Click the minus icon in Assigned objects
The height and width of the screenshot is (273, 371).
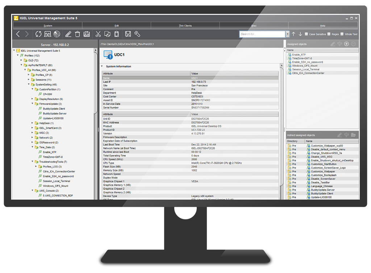(x=353, y=44)
